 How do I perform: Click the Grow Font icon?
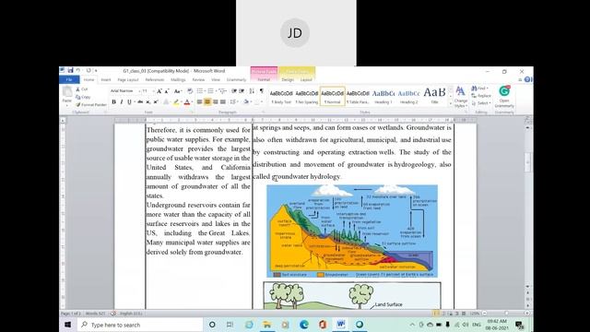(x=159, y=91)
